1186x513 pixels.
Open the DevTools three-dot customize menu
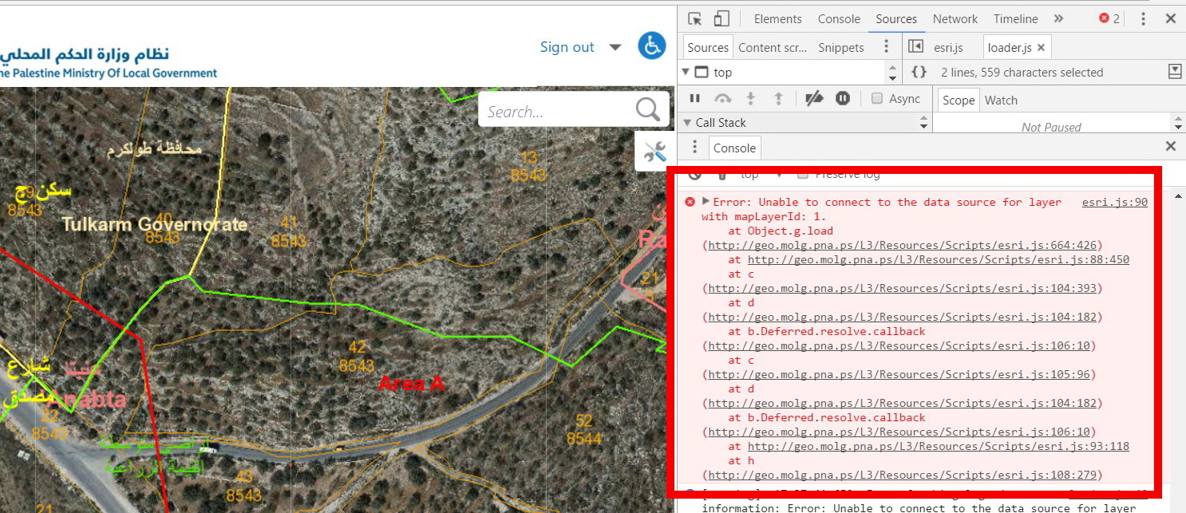pyautogui.click(x=1143, y=19)
